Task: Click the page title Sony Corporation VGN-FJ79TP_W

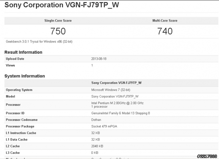Action: click(62, 5)
